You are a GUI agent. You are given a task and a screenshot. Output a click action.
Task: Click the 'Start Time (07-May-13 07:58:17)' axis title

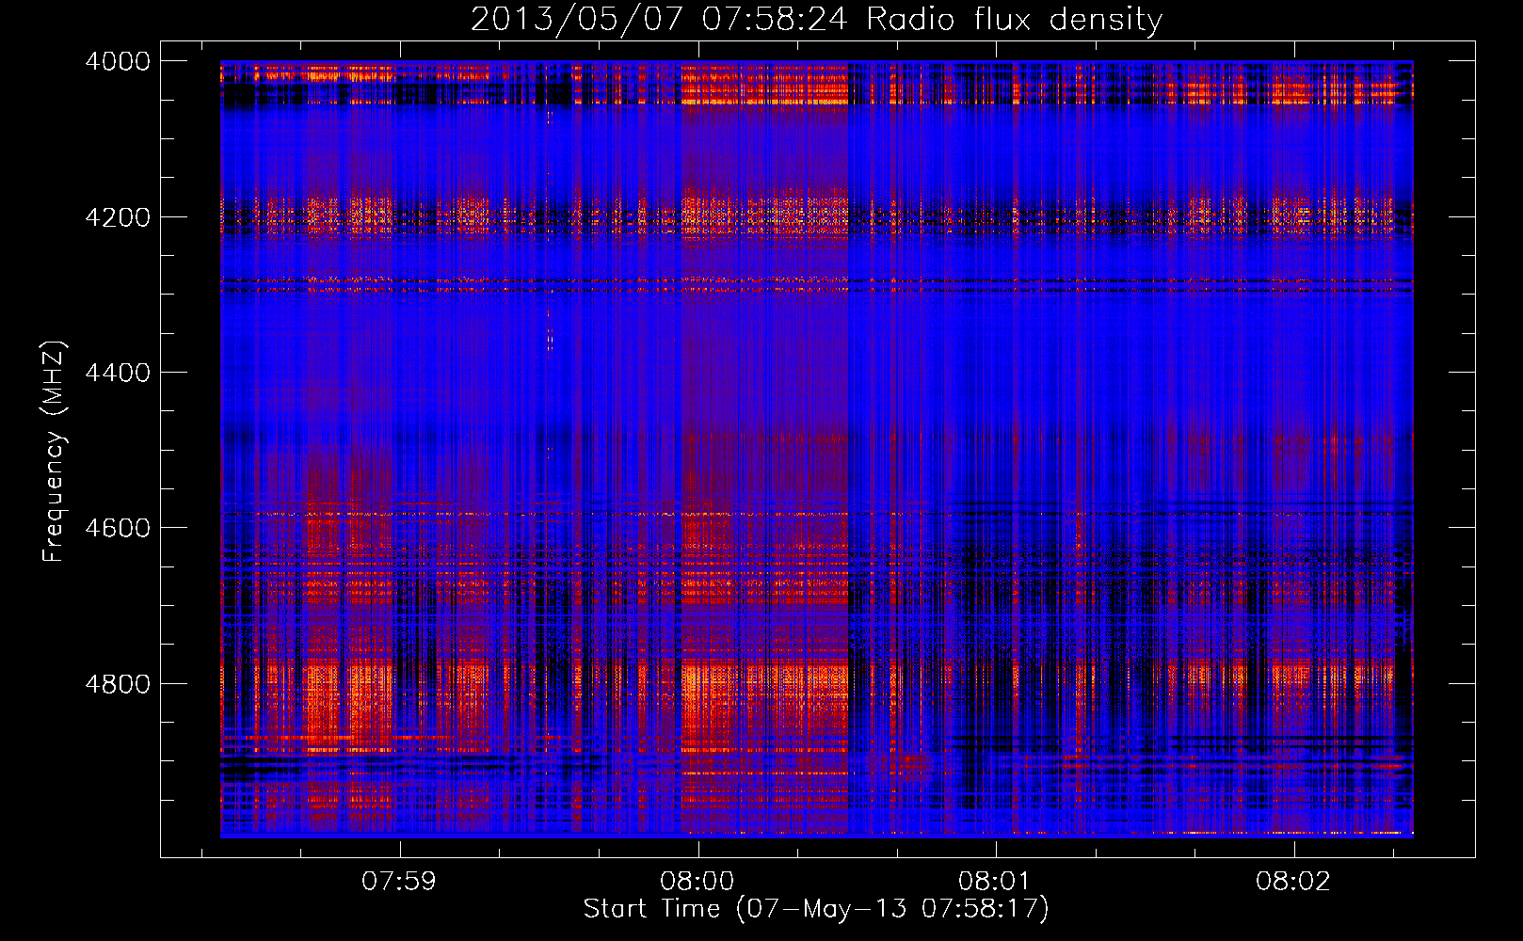[816, 909]
